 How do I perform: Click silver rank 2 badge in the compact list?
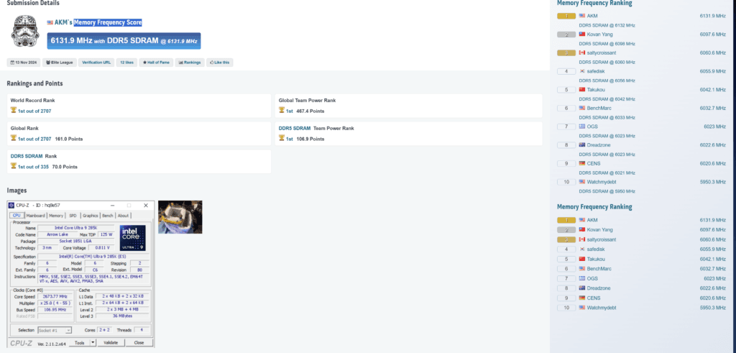(566, 230)
